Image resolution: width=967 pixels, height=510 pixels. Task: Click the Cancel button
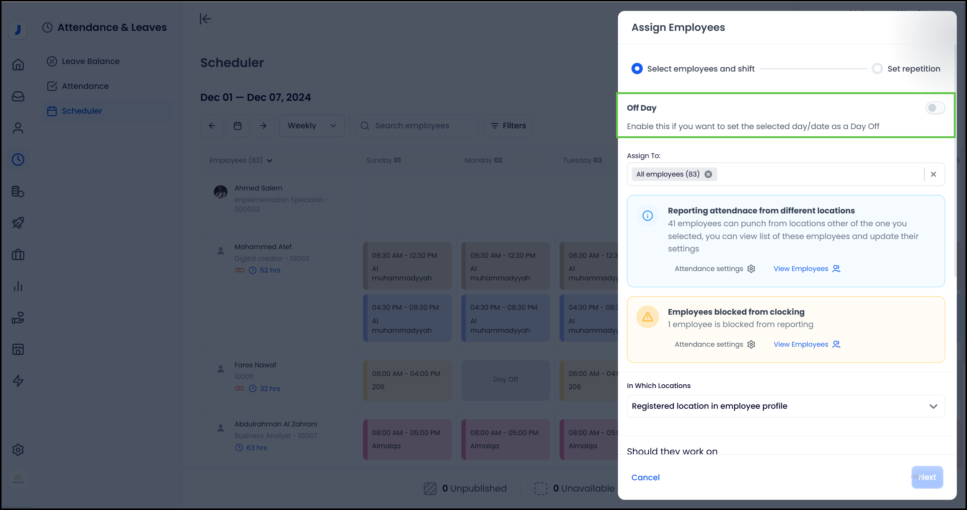(x=645, y=477)
